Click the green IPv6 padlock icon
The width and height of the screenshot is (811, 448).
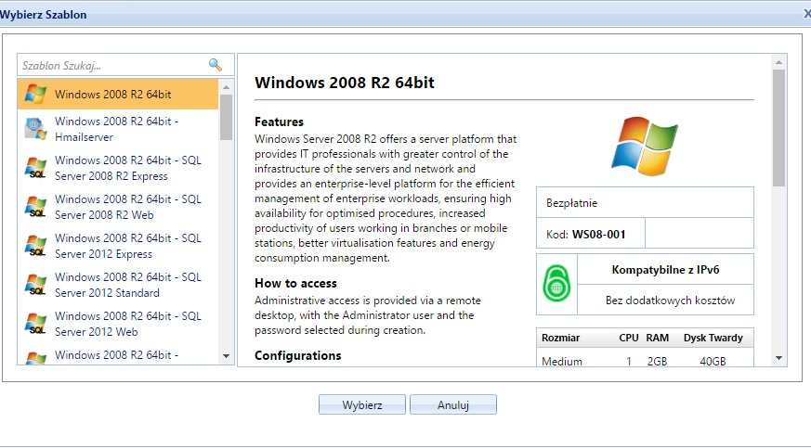pos(556,285)
